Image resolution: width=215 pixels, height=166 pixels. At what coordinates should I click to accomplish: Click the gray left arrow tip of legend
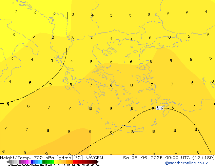7,162
